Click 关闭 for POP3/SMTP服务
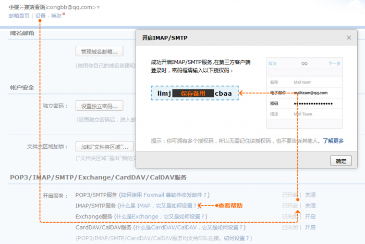 point(310,195)
